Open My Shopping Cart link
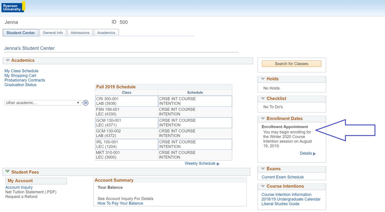Viewport: 385px width, 212px height. click(x=20, y=76)
